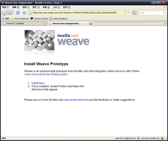Open the Latest Headlines feed bookmark

coord(58,19)
